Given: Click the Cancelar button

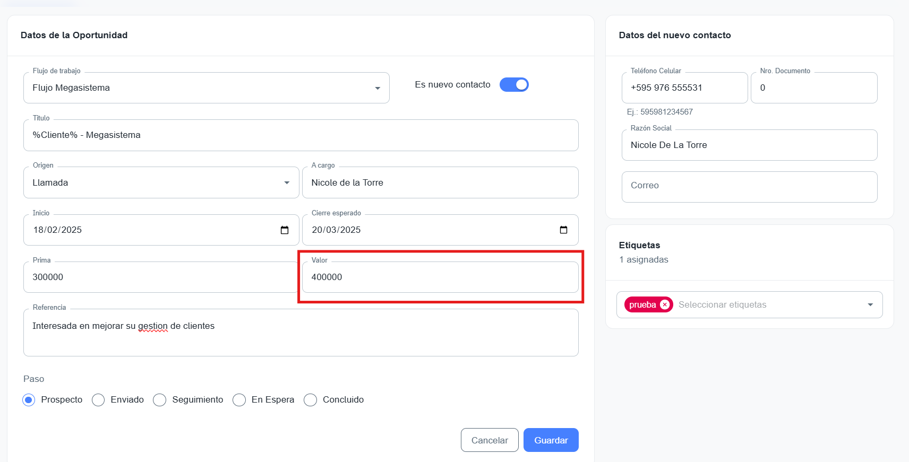Looking at the screenshot, I should click(490, 440).
